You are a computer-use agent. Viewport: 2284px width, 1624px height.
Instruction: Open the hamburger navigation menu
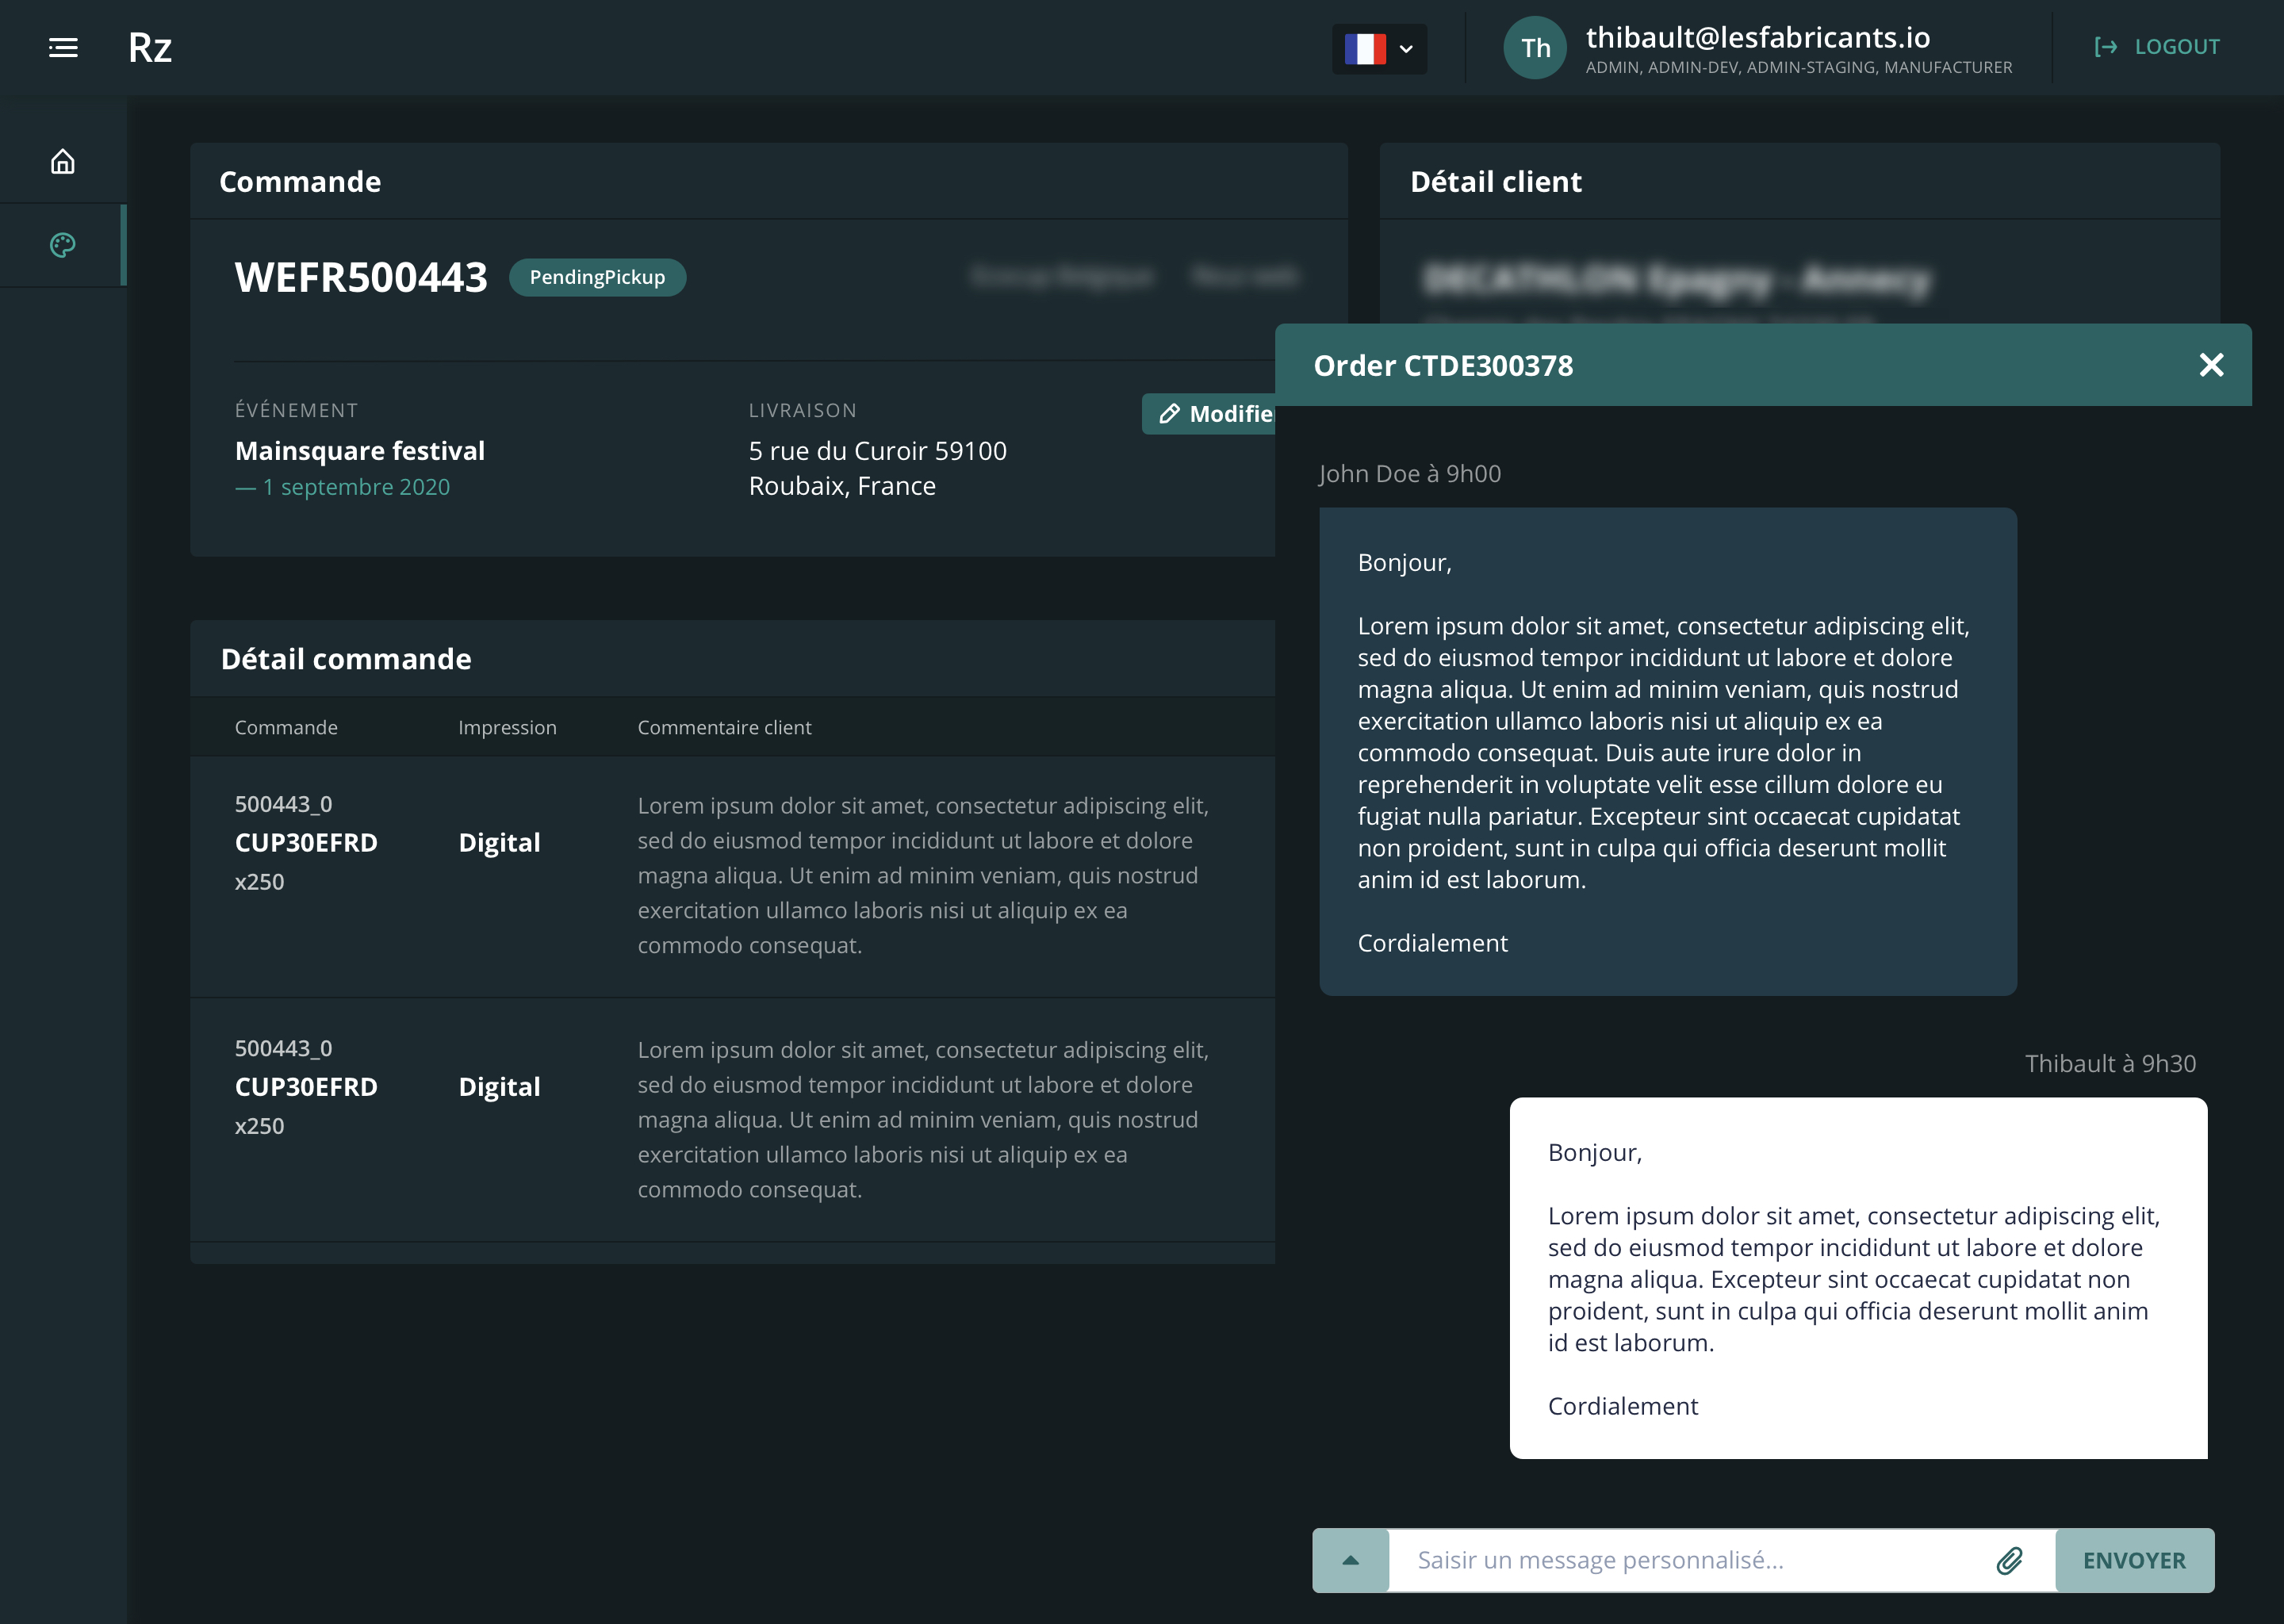pyautogui.click(x=63, y=47)
